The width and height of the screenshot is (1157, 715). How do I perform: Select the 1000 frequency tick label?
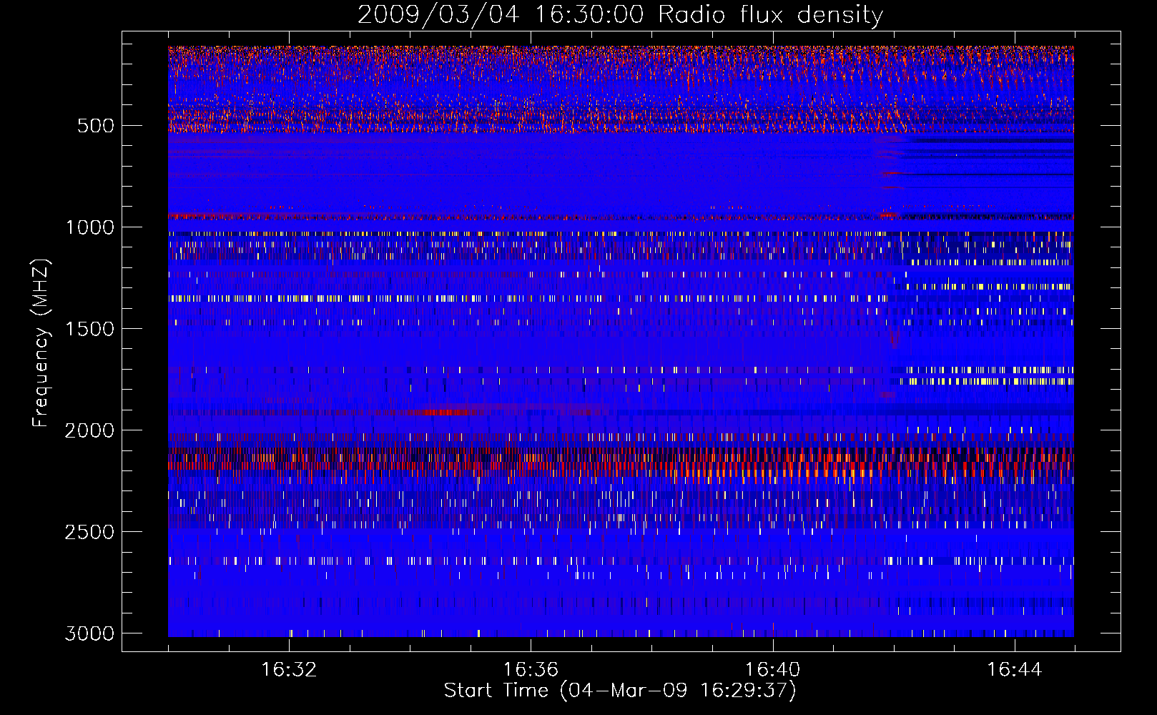(x=89, y=227)
